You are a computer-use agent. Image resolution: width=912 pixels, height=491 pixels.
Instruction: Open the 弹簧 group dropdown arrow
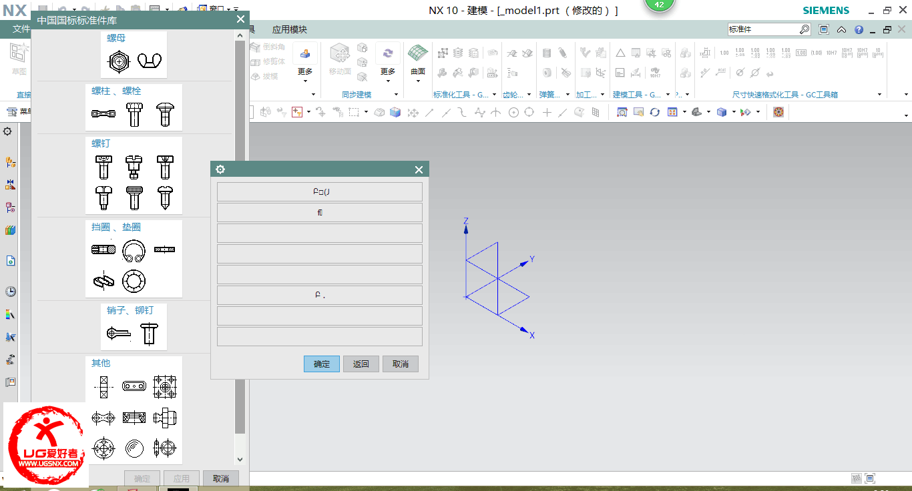tap(567, 95)
